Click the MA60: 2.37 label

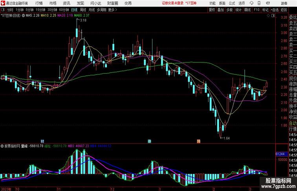[82, 16]
